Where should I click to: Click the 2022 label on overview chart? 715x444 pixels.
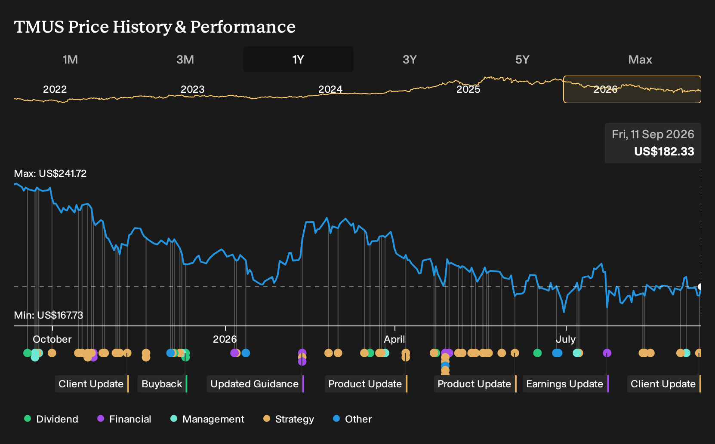coord(55,89)
